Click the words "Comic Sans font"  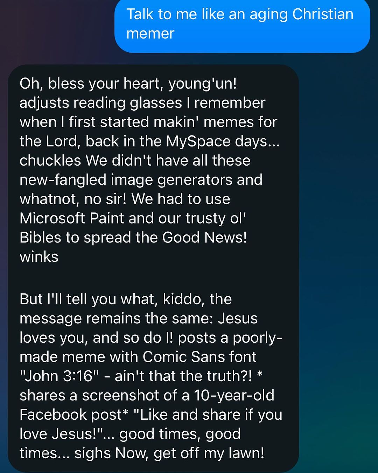click(199, 357)
